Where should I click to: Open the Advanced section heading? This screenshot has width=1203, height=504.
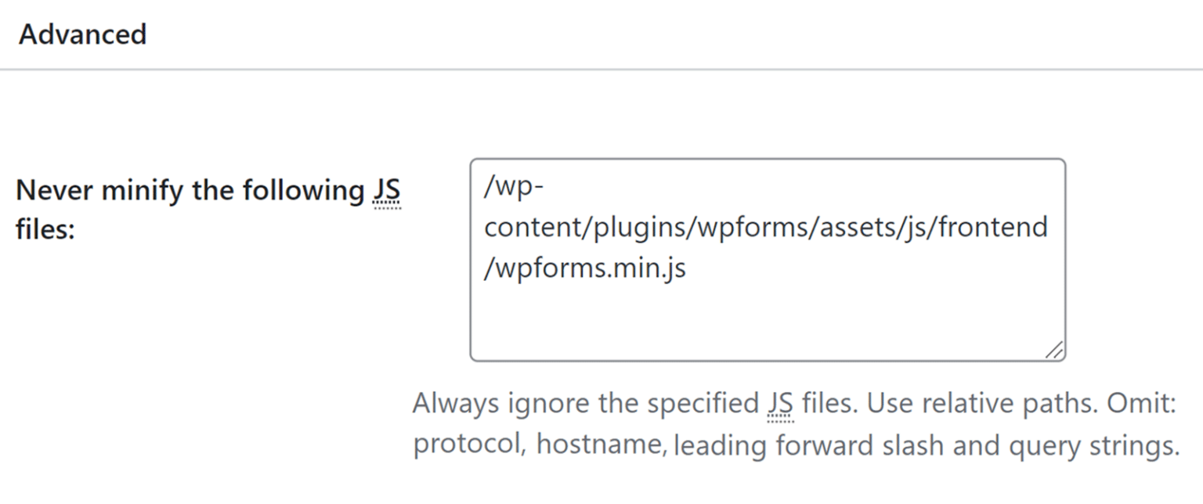(x=83, y=34)
